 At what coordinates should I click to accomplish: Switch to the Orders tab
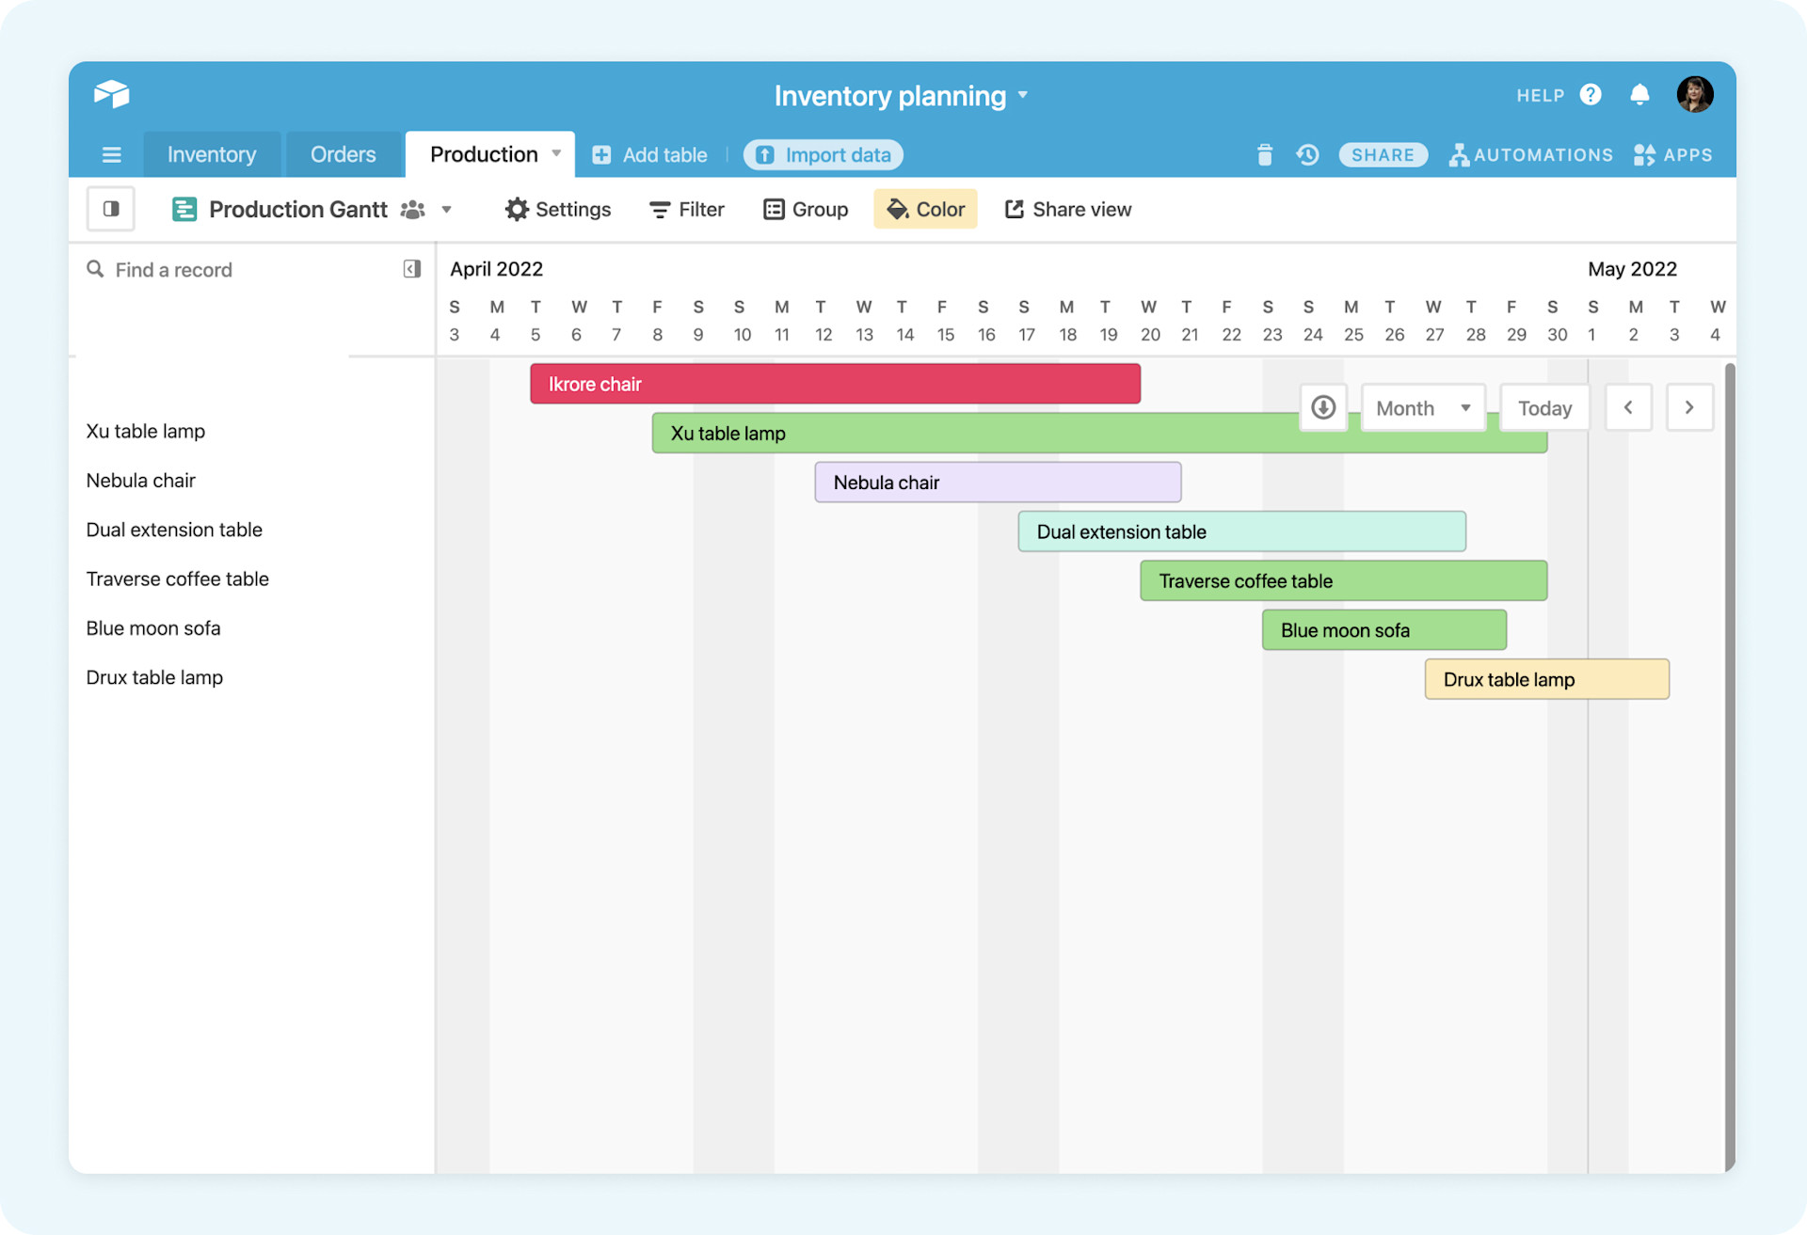pos(343,154)
